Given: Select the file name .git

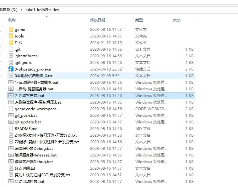Looking at the screenshot, I should (x=18, y=49).
